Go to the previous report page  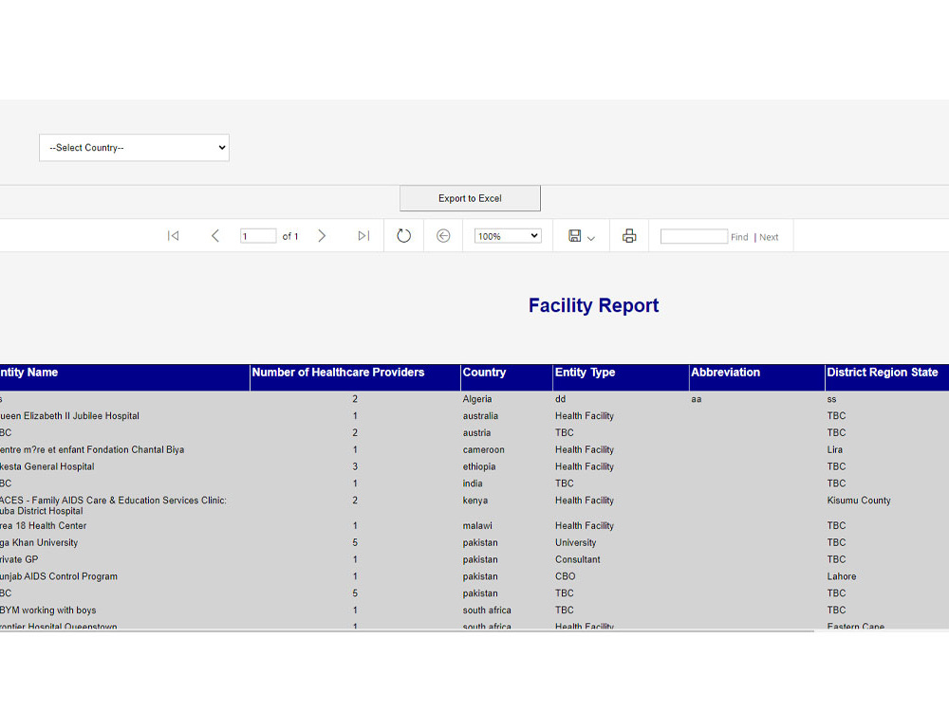pyautogui.click(x=215, y=235)
